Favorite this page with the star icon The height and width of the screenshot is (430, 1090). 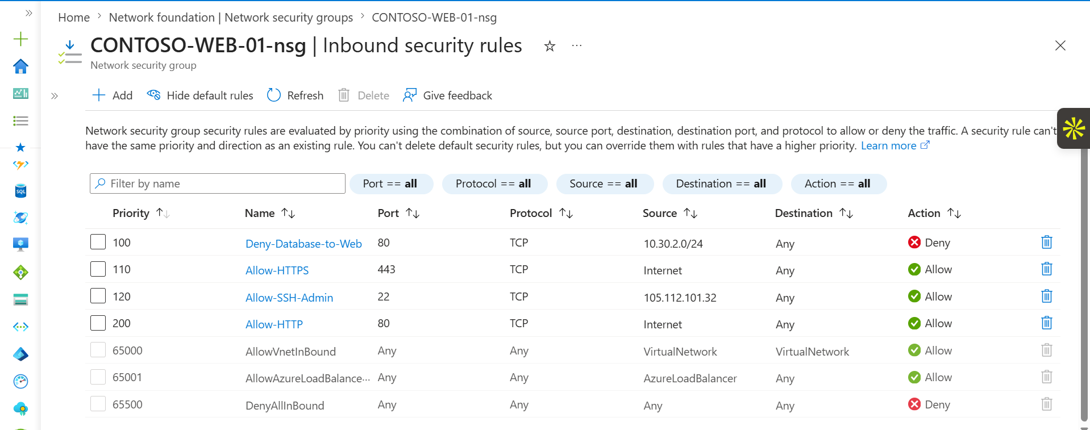(550, 46)
